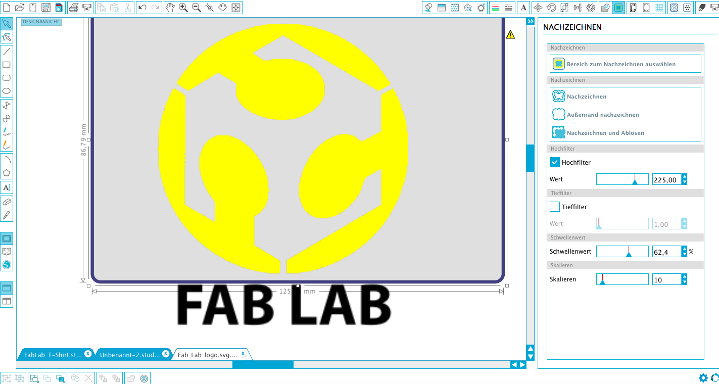Image resolution: width=719 pixels, height=384 pixels.
Task: Choose the edit points tool
Action: click(7, 37)
